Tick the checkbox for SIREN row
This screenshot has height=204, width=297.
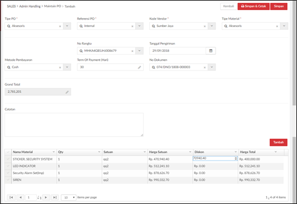point(8,180)
